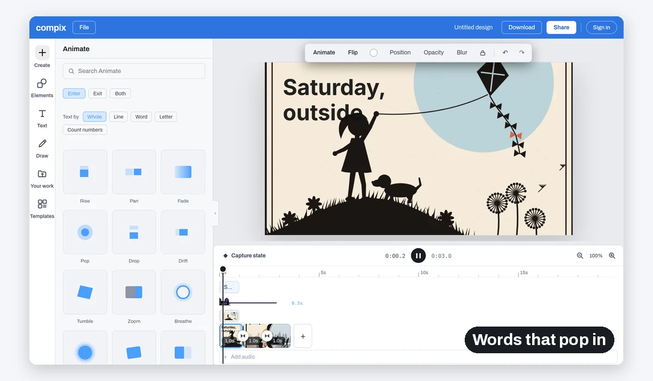Image resolution: width=653 pixels, height=381 pixels.
Task: Open the Opacity control
Action: [x=434, y=53]
